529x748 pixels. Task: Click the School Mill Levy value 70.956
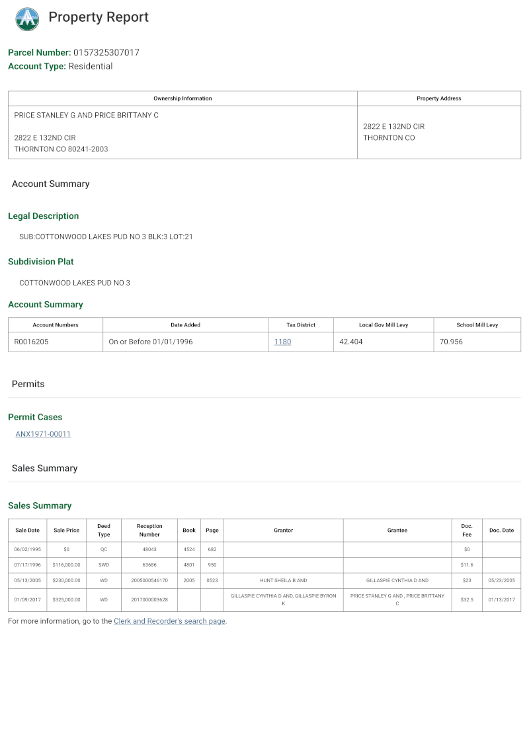(x=451, y=342)
